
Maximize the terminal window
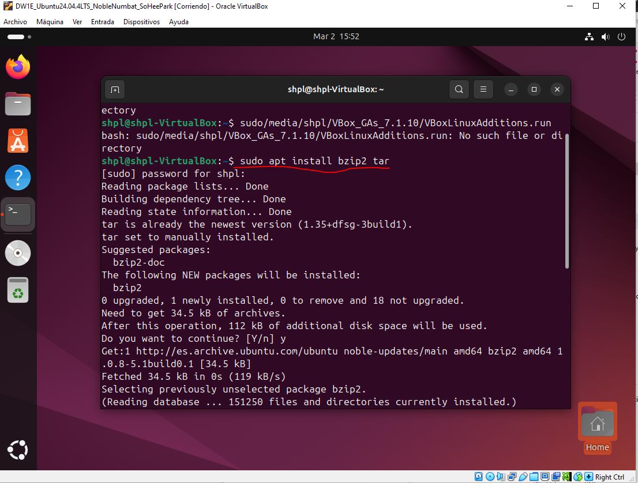(x=534, y=89)
